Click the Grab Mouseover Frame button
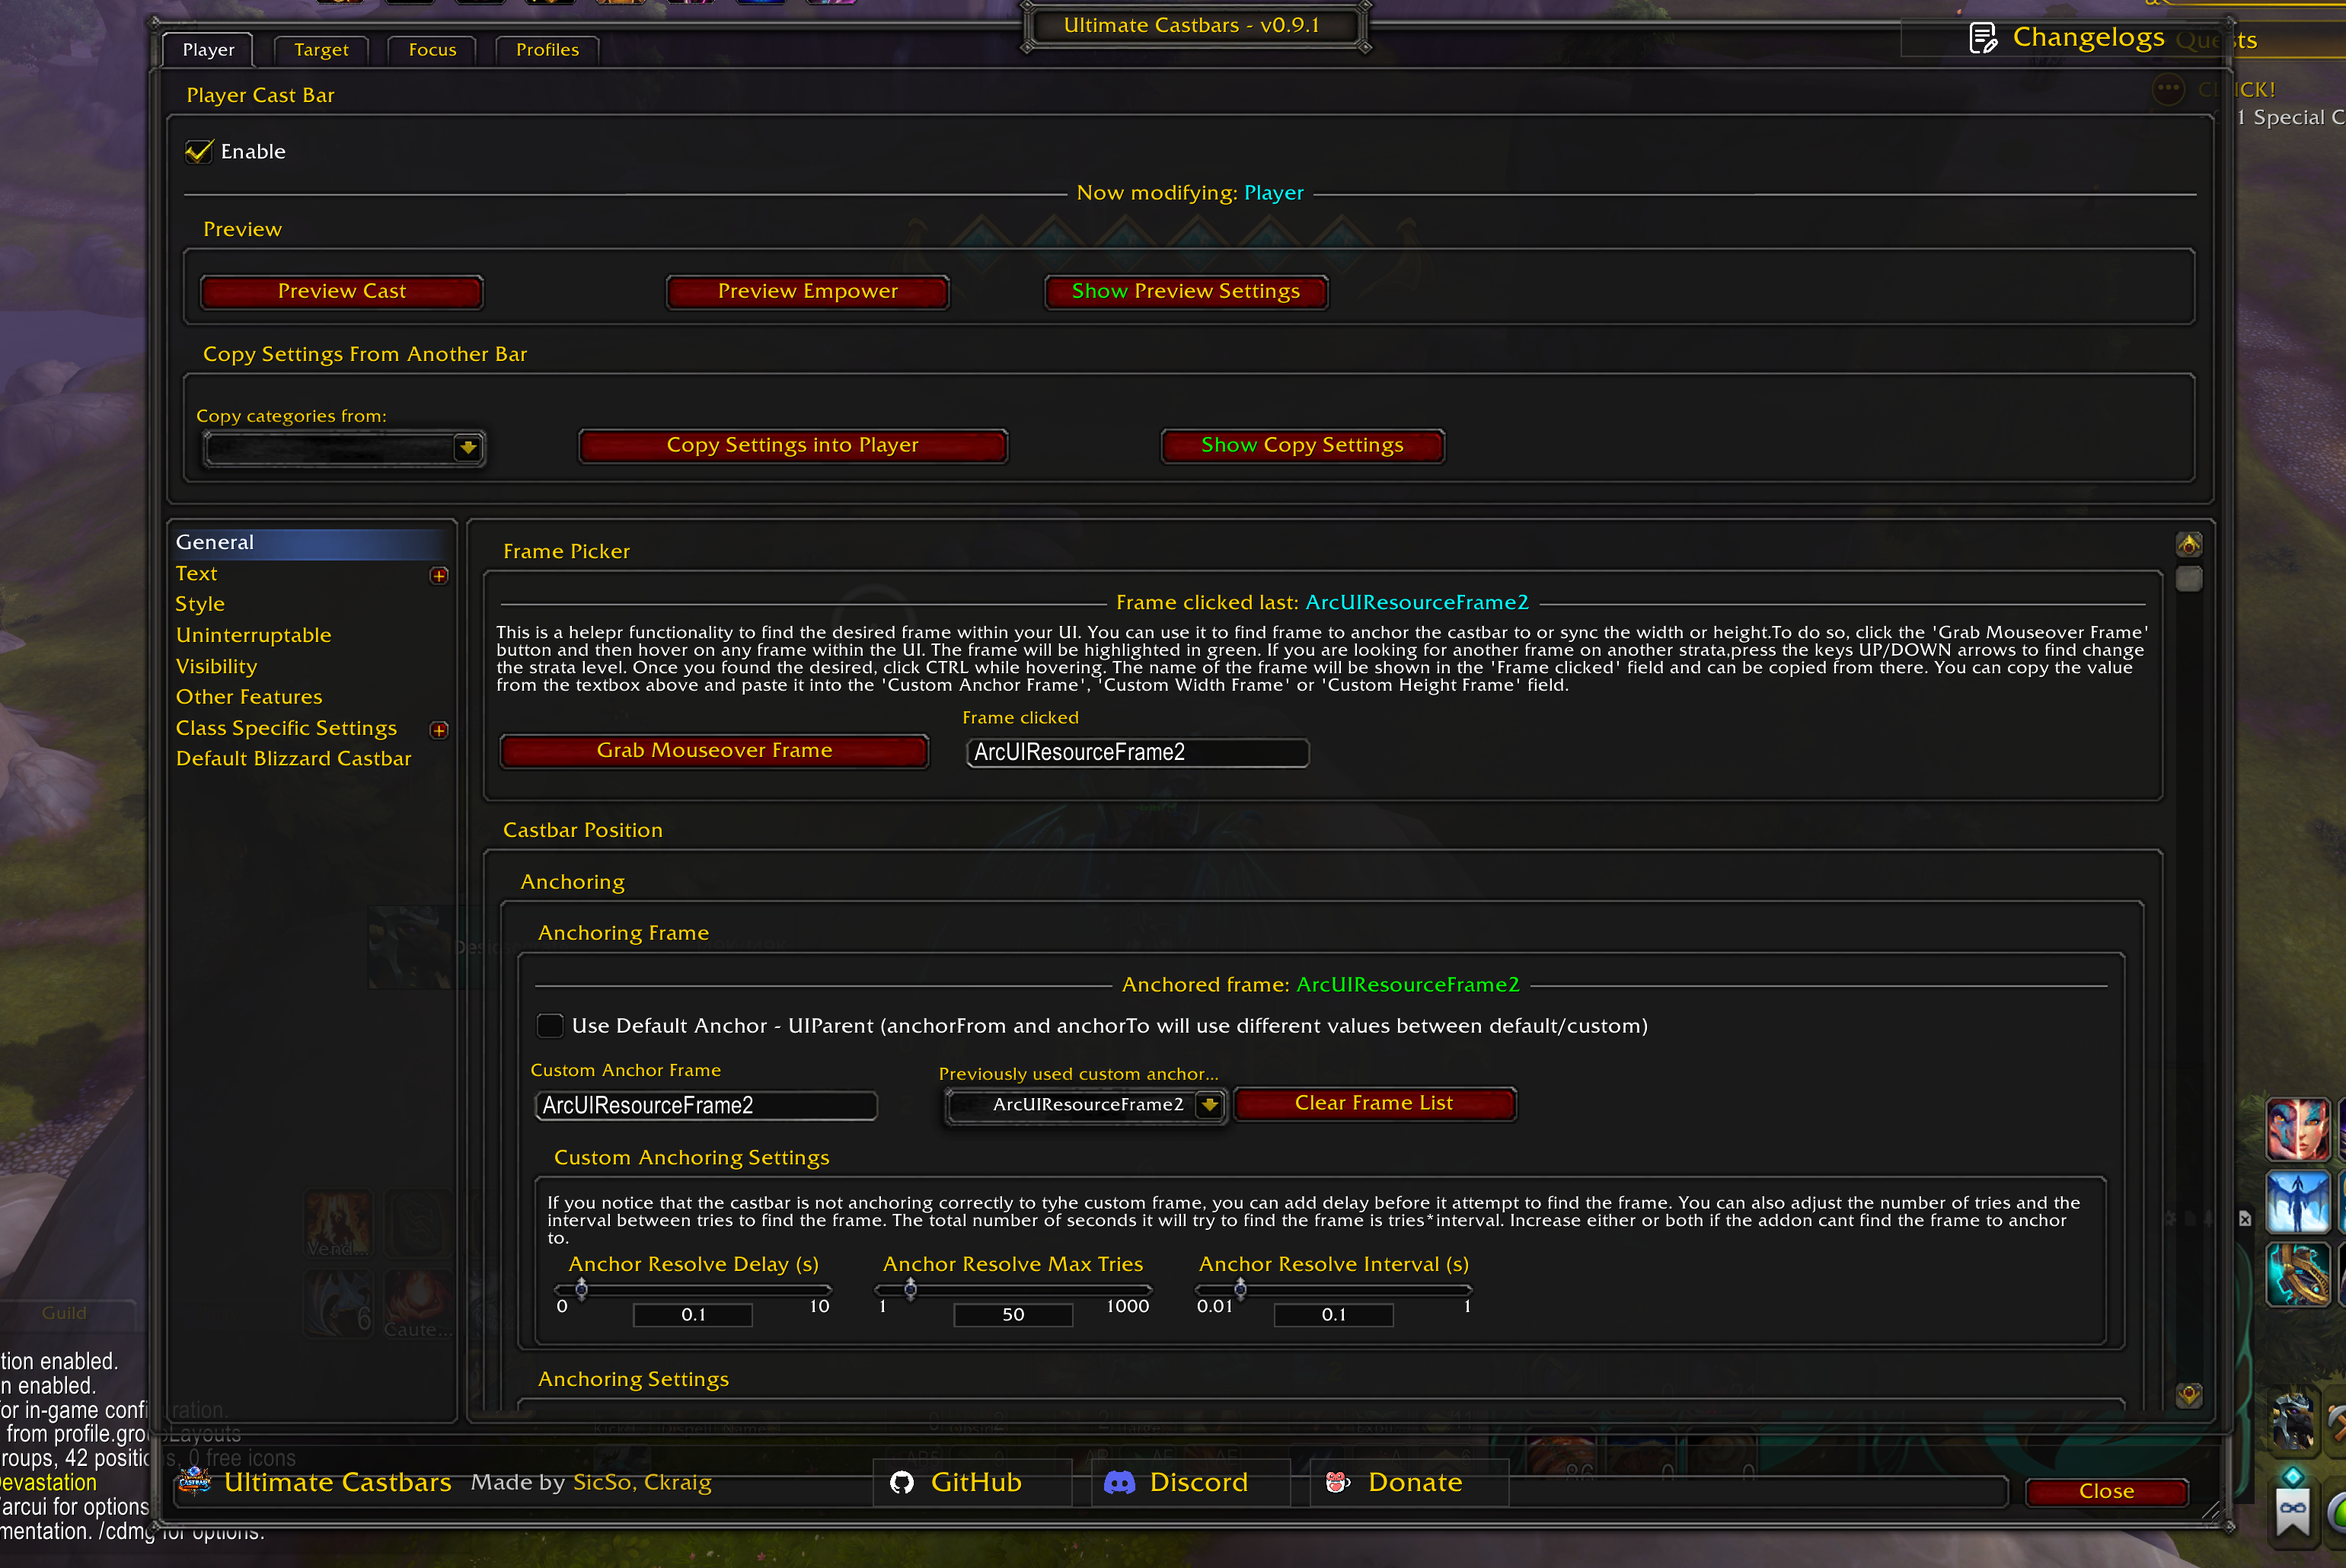2346x1568 pixels. (x=713, y=751)
